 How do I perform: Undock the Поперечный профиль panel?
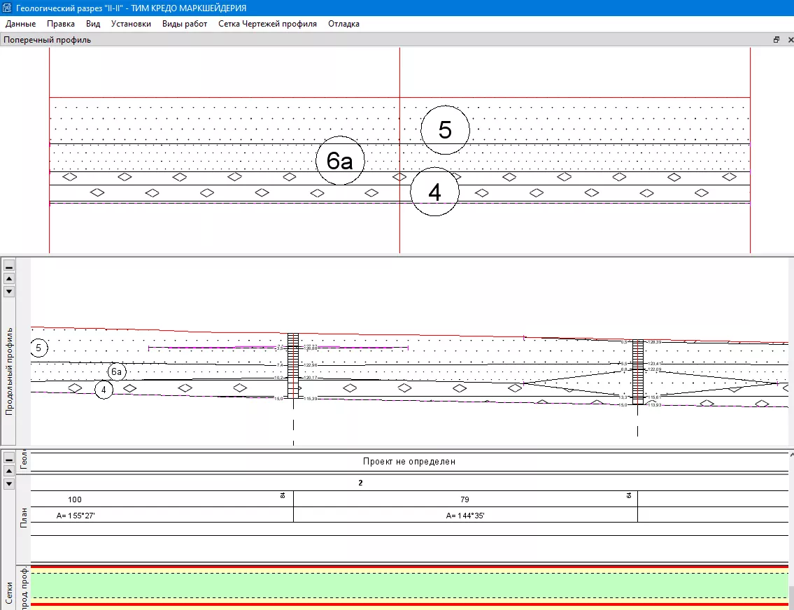click(x=776, y=40)
